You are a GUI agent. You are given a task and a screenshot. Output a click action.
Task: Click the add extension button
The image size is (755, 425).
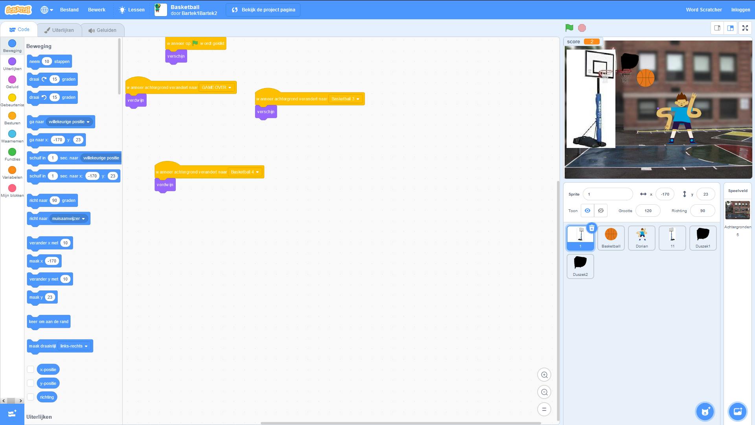12,413
